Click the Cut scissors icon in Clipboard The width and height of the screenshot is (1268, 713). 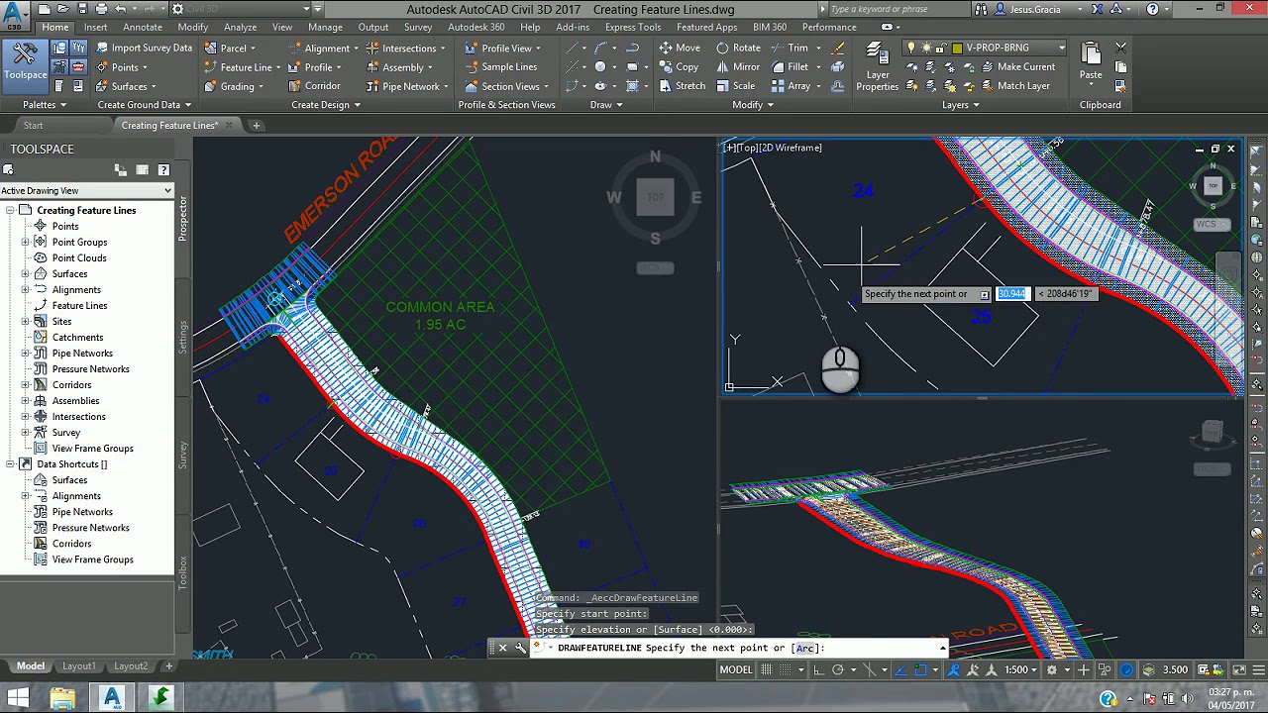click(x=1121, y=48)
